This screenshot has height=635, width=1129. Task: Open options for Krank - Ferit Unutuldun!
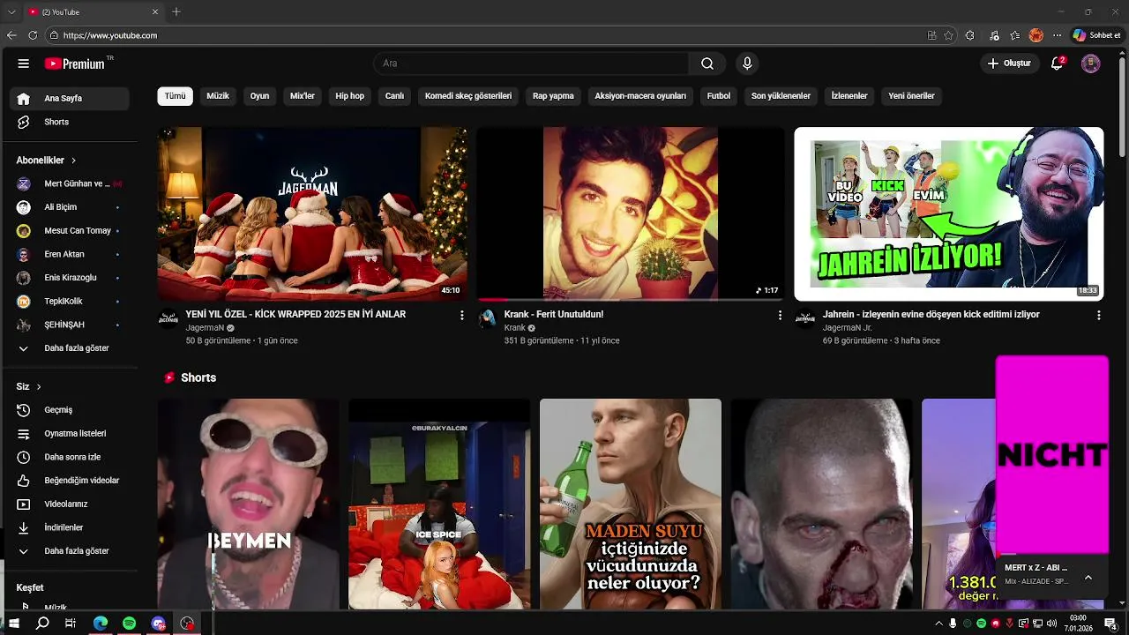point(780,315)
